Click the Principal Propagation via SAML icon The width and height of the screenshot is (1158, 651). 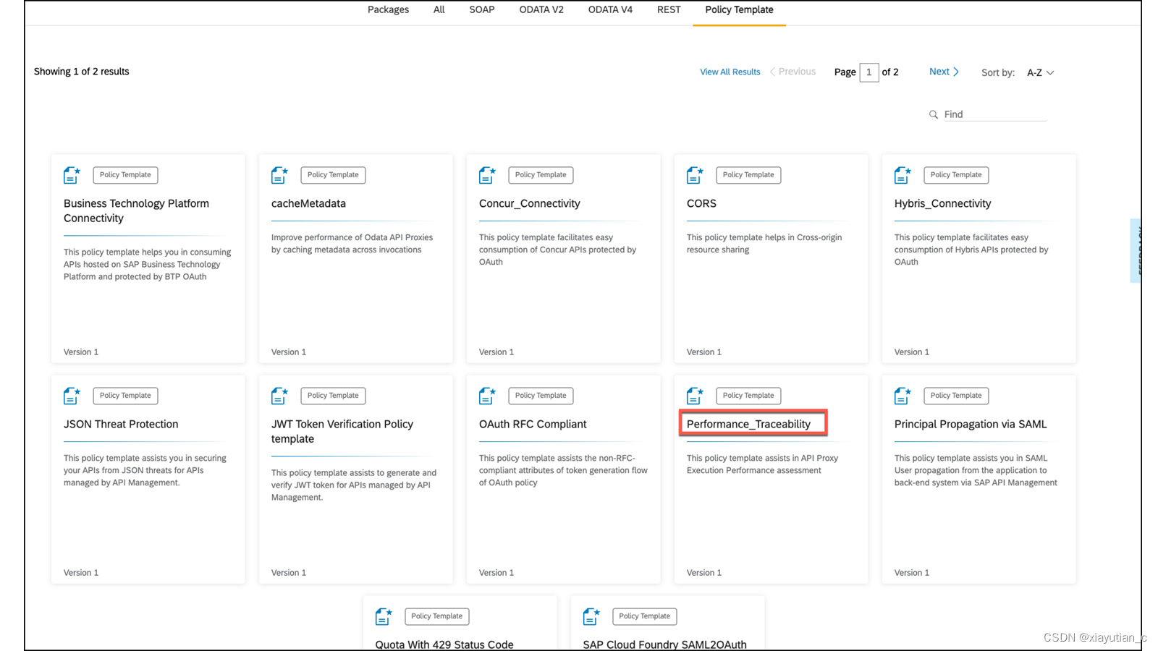click(903, 396)
